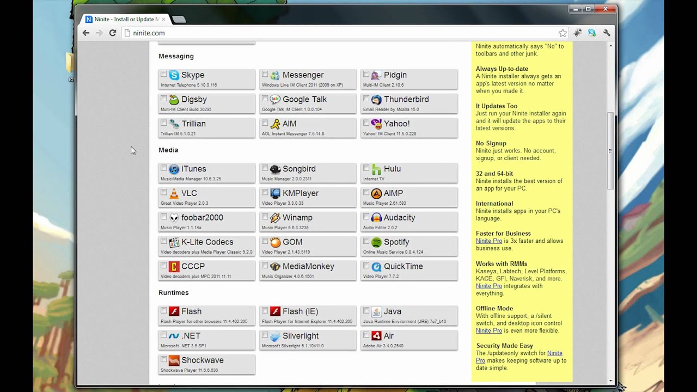
Task: Click the KMPlayer app icon
Action: [275, 194]
